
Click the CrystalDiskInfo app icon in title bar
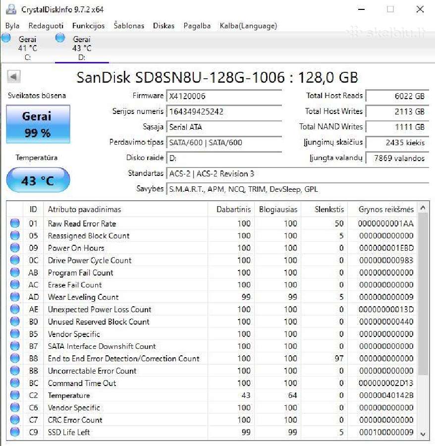coord(11,9)
